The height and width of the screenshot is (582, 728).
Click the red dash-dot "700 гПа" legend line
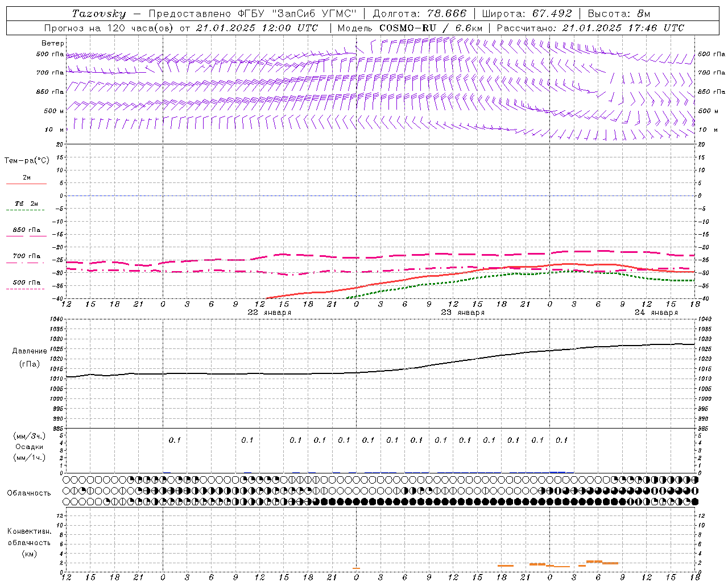(x=25, y=263)
